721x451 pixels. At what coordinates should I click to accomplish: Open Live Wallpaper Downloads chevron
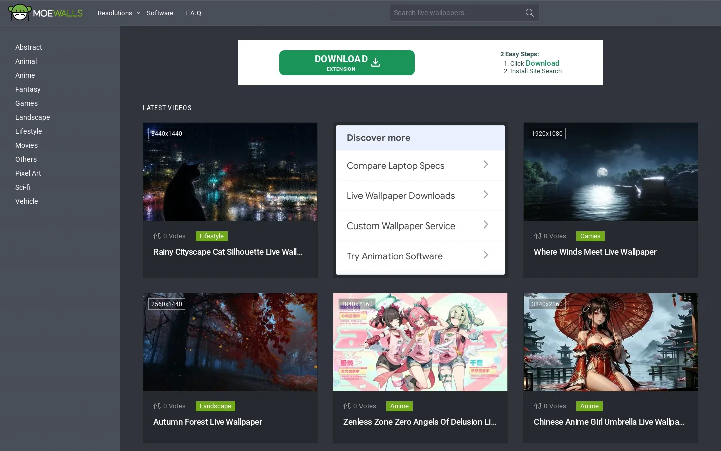(485, 195)
